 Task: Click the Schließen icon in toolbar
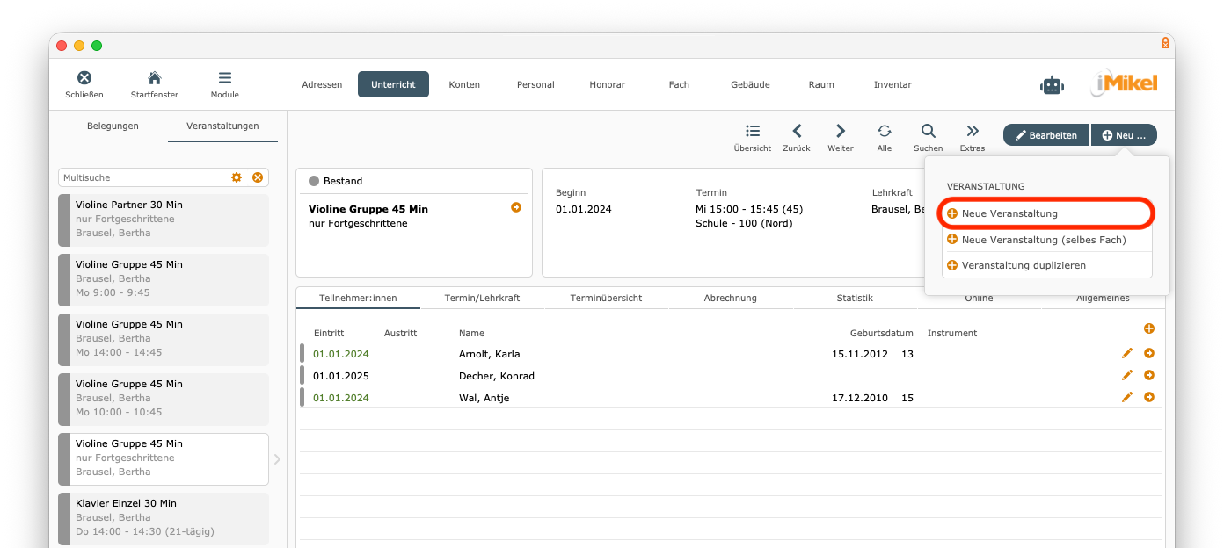pos(84,78)
